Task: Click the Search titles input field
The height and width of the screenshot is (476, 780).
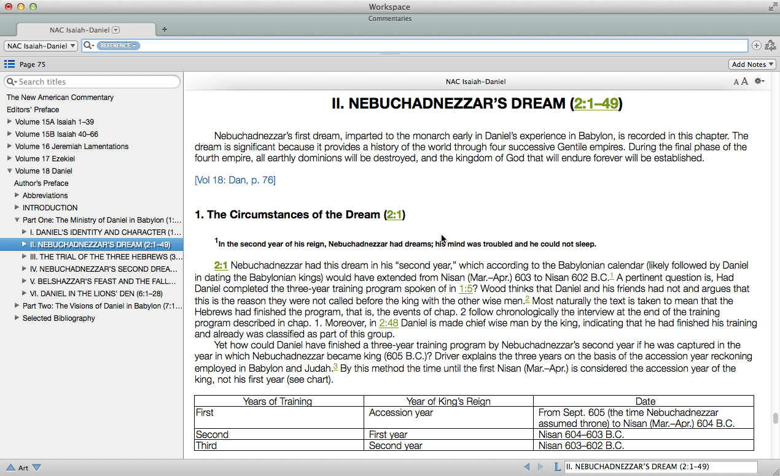Action: (95, 82)
